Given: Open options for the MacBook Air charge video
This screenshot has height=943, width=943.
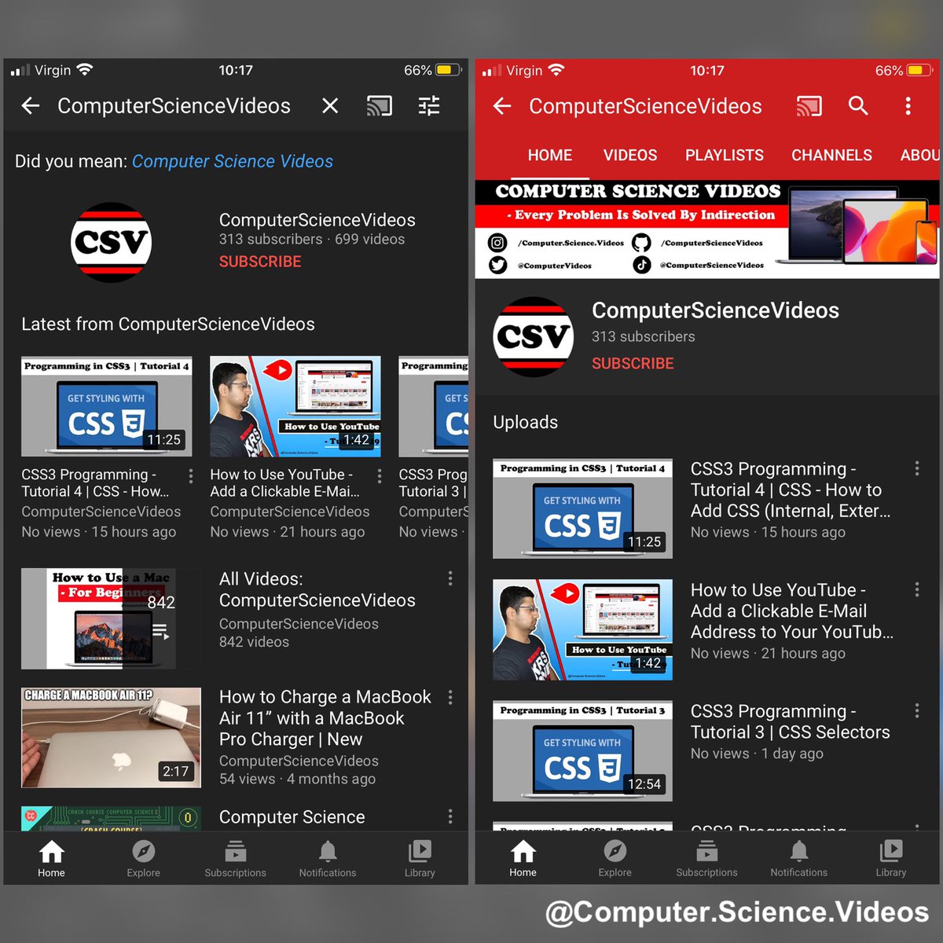Looking at the screenshot, I should click(x=450, y=698).
